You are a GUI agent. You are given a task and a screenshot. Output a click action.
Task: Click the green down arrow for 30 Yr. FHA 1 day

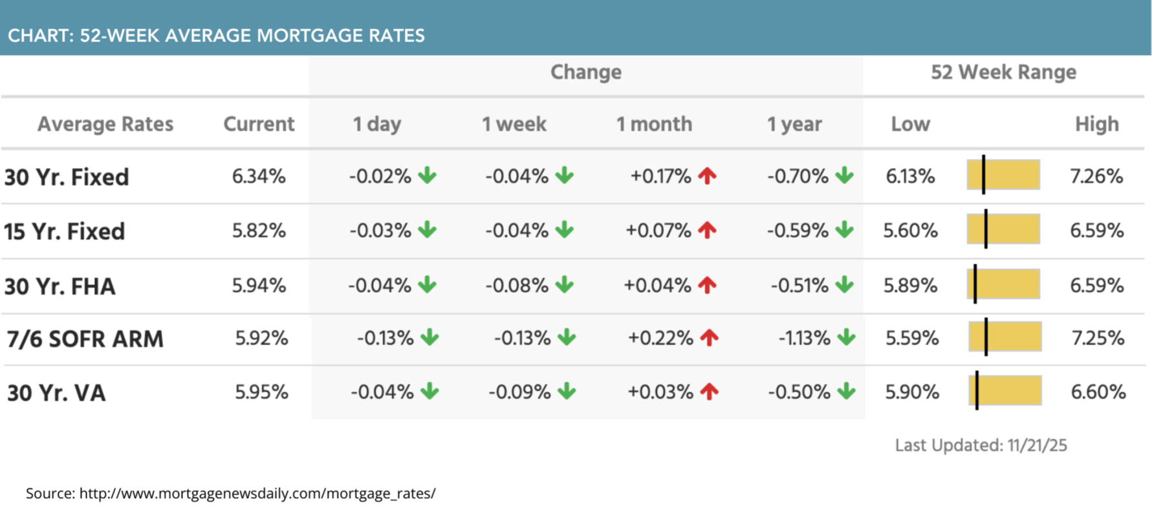coord(428,284)
